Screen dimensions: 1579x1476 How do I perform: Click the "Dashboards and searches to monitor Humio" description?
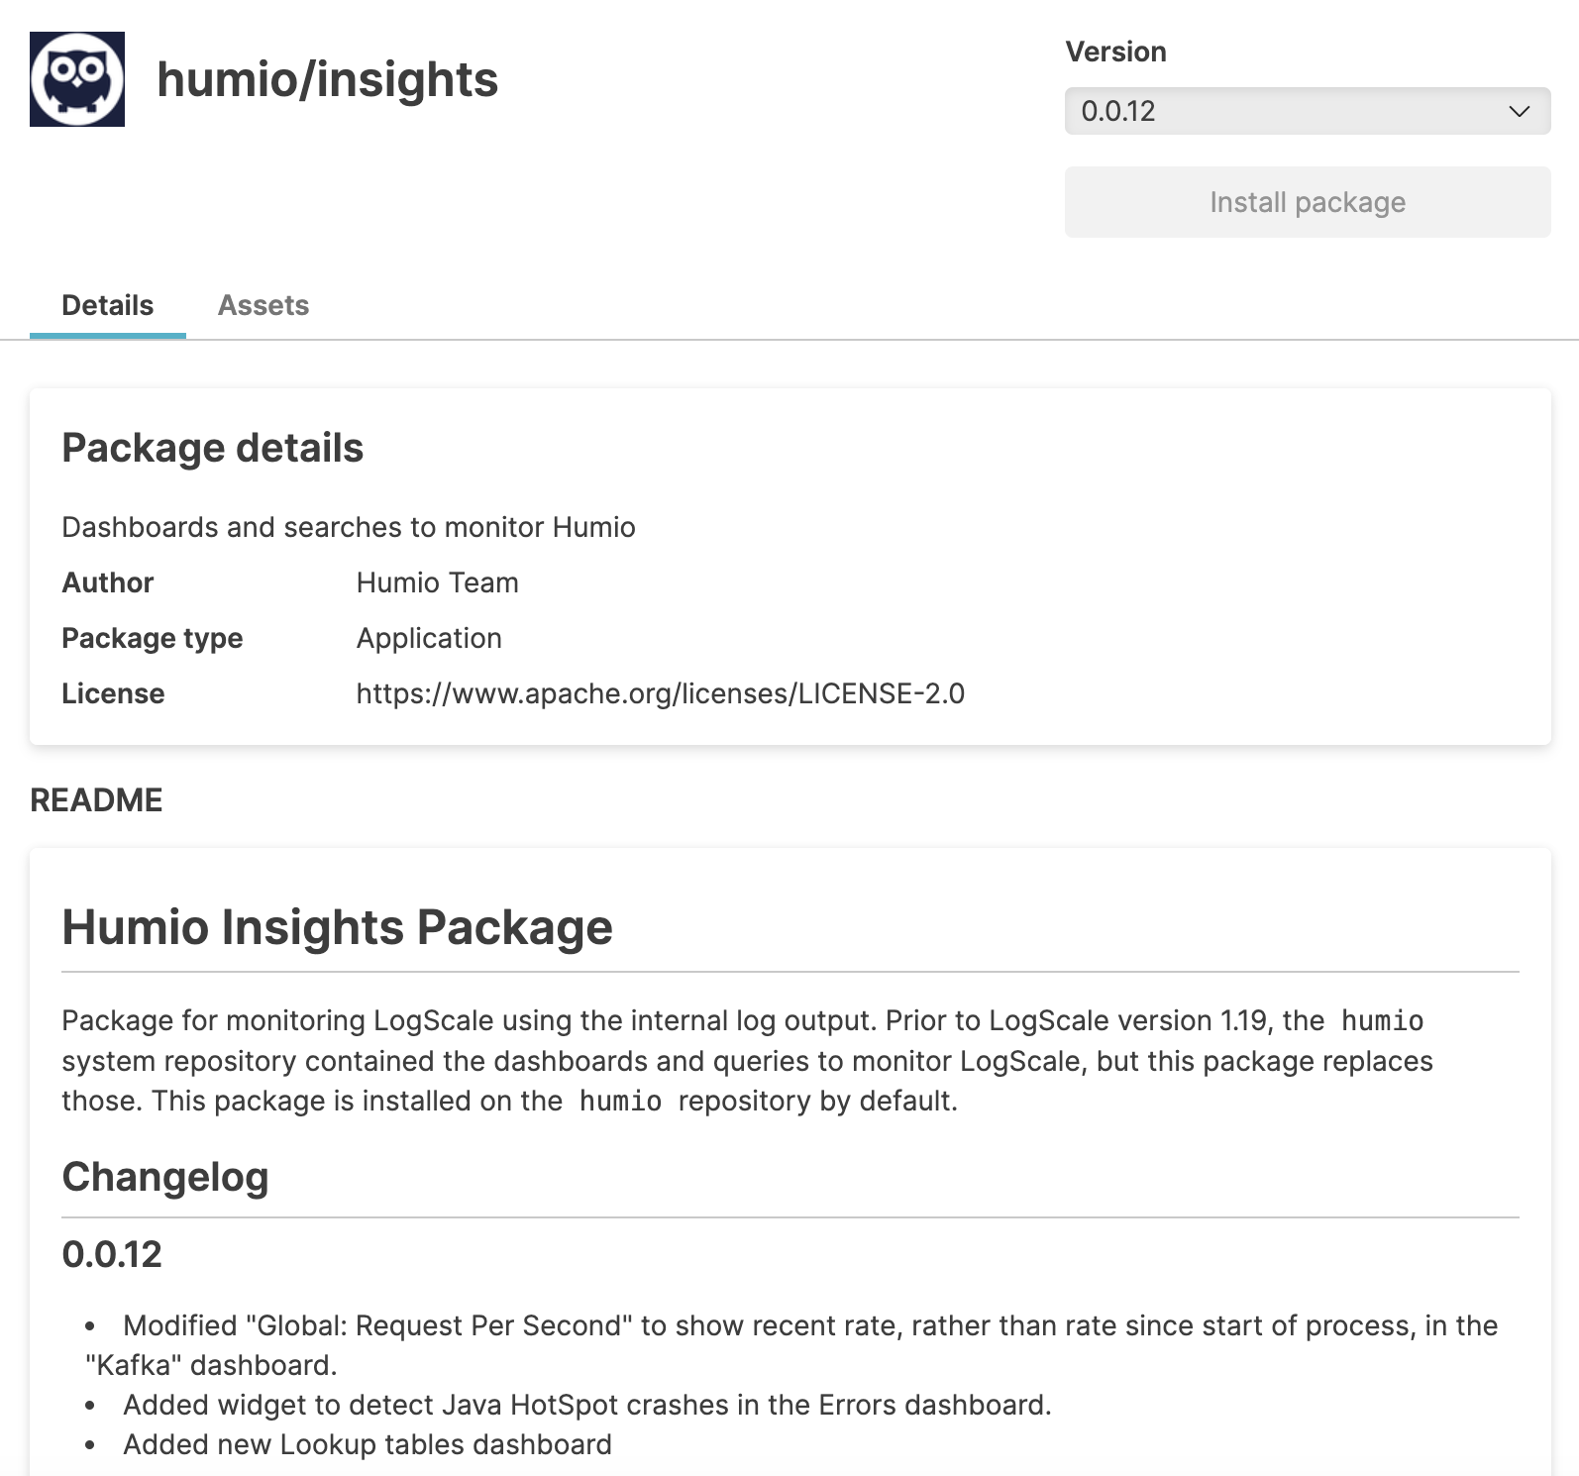click(349, 527)
